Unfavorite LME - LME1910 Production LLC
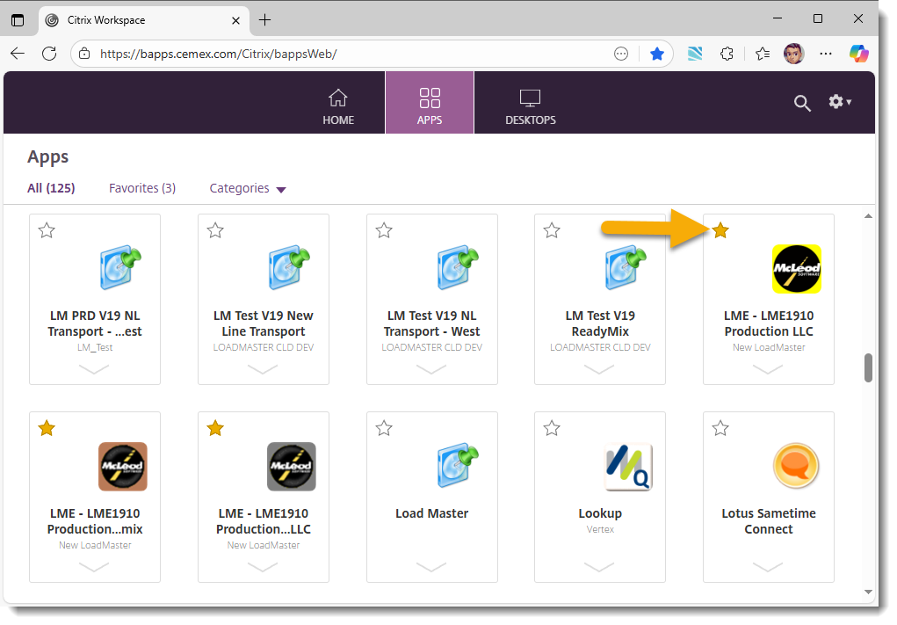The height and width of the screenshot is (625, 897). [720, 230]
